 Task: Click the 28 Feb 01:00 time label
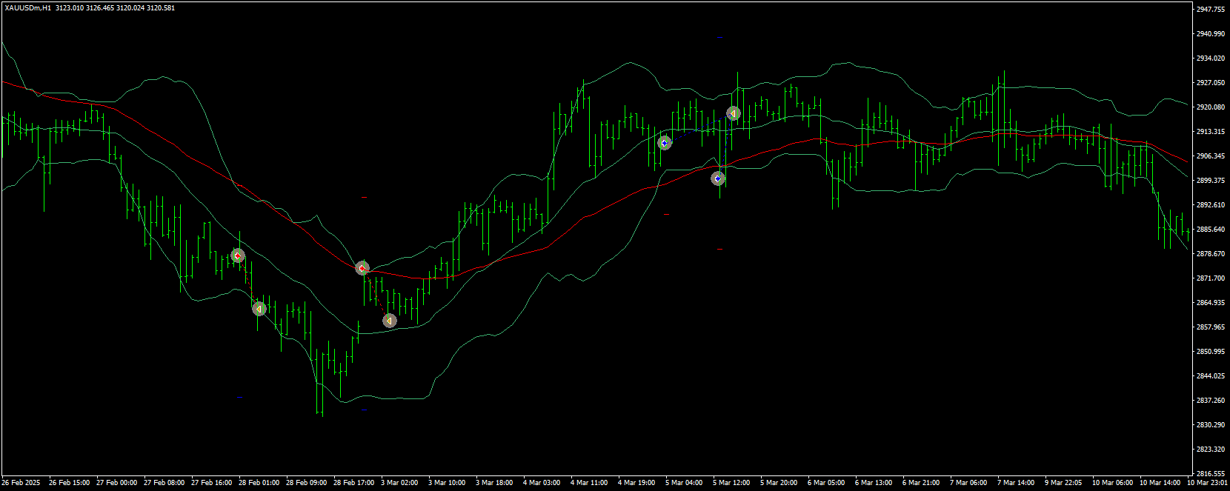(x=259, y=483)
